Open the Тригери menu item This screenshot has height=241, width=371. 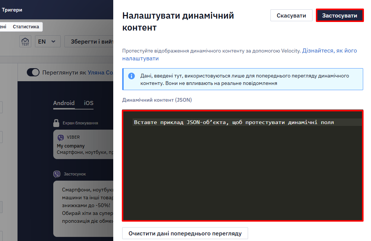pyautogui.click(x=12, y=10)
